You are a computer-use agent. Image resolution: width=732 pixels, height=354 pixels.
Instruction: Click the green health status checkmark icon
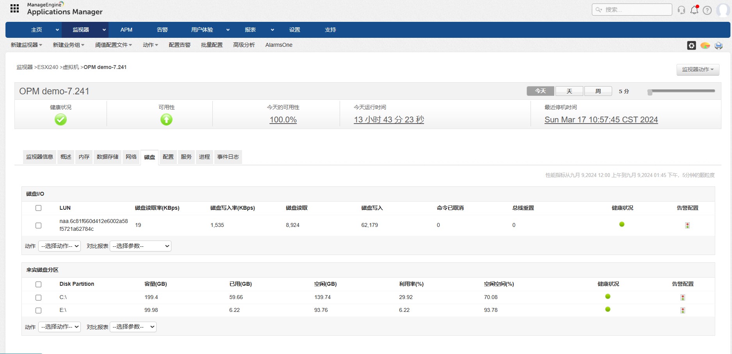pyautogui.click(x=61, y=119)
